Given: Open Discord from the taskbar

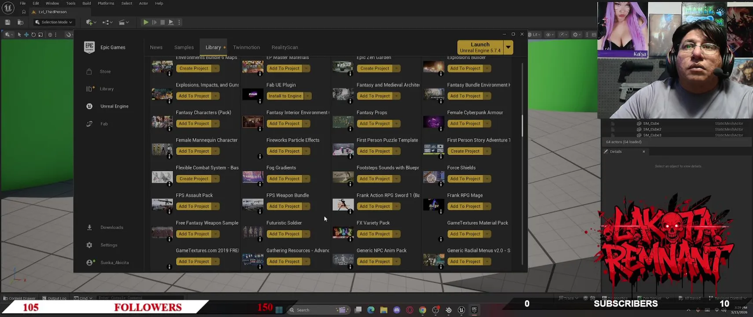Looking at the screenshot, I should pos(397,310).
